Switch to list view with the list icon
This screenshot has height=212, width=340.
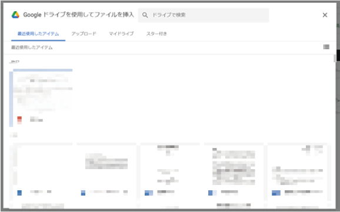pos(326,47)
